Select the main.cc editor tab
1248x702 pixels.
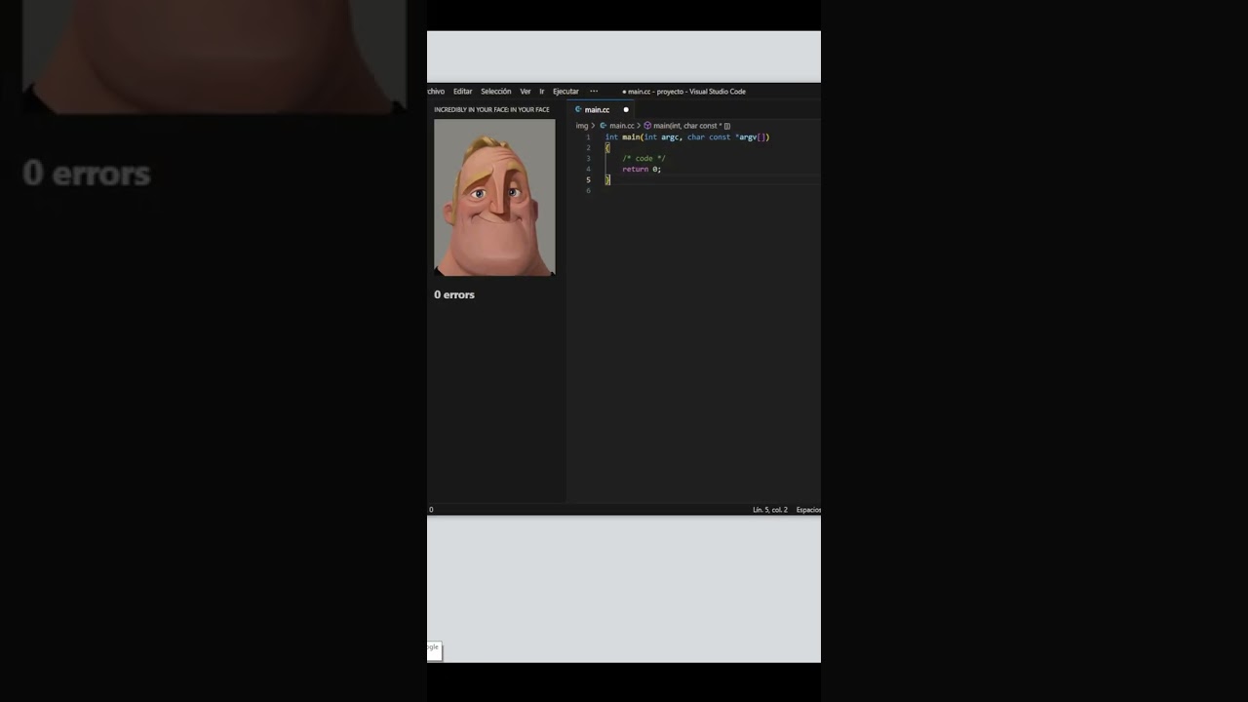pyautogui.click(x=601, y=110)
